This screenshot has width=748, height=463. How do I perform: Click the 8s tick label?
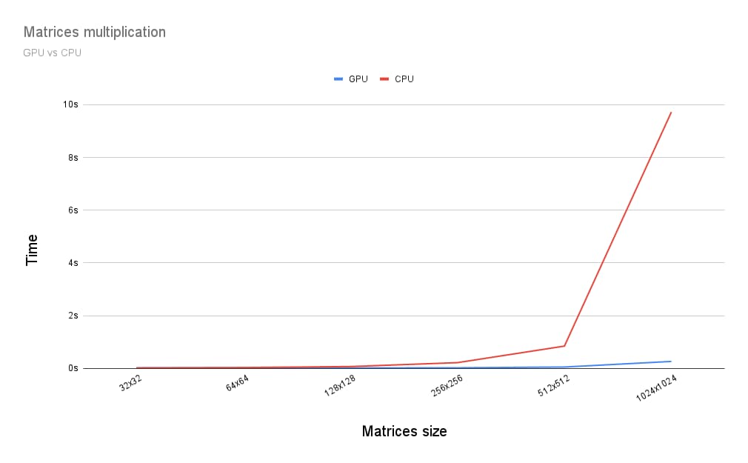pyautogui.click(x=73, y=157)
